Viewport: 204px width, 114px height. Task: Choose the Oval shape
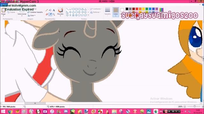pos(73,9)
